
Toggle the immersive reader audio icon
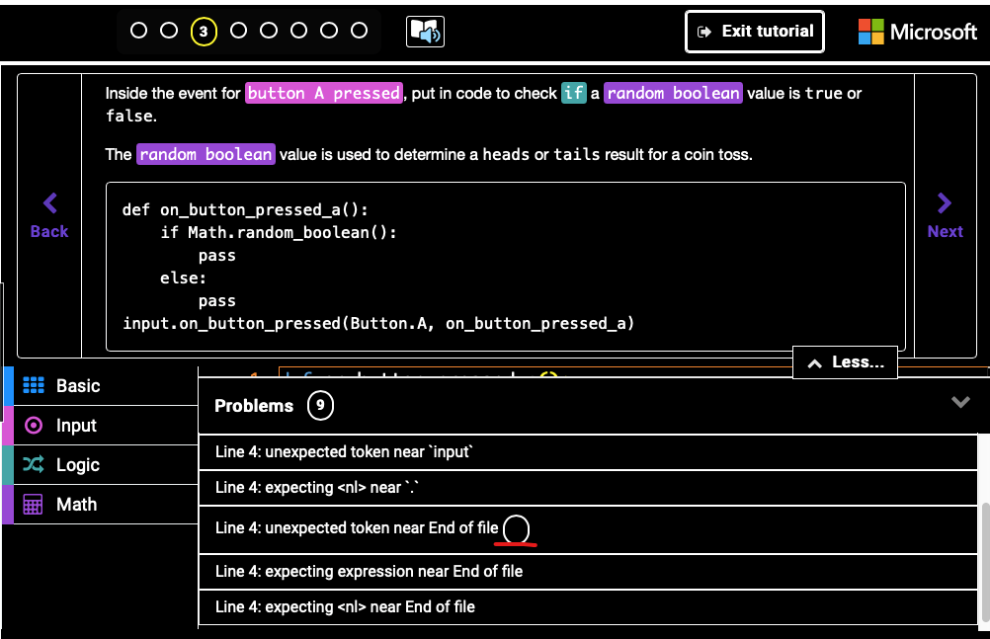425,32
